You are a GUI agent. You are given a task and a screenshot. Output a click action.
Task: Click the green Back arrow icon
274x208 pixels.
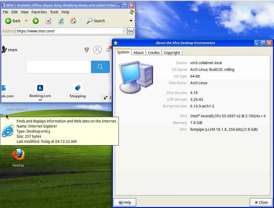pos(8,21)
